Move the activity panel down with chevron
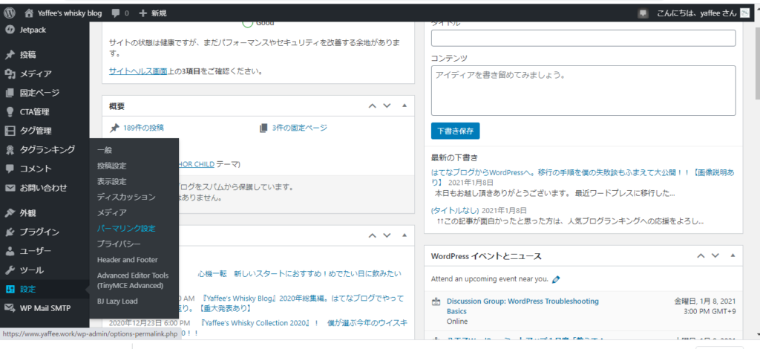760x349 pixels. click(x=386, y=235)
